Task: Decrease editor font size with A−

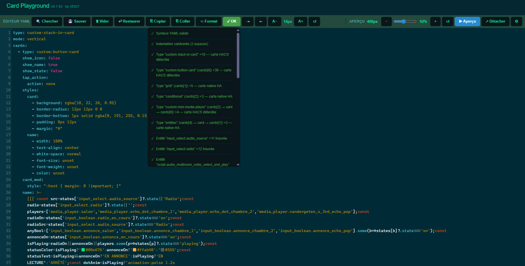Action: pyautogui.click(x=274, y=21)
